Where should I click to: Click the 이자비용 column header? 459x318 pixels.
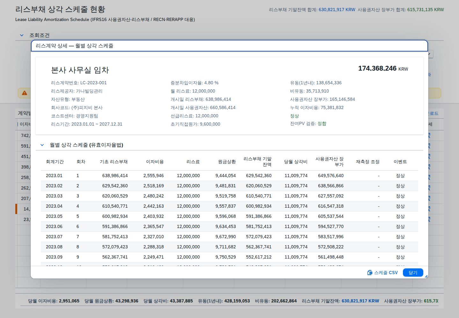click(x=155, y=162)
